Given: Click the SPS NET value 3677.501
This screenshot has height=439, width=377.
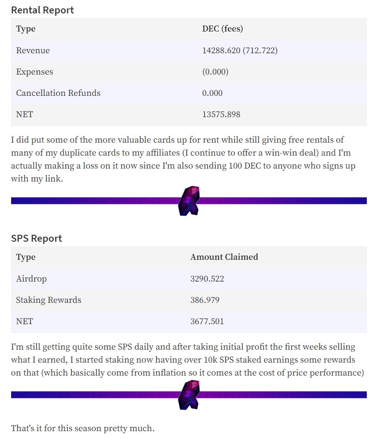Looking at the screenshot, I should click(207, 321).
